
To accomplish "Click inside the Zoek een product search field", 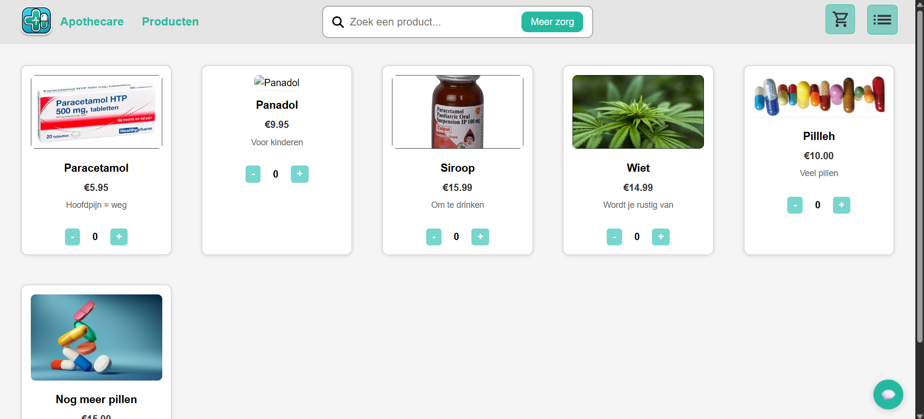I will click(x=424, y=22).
